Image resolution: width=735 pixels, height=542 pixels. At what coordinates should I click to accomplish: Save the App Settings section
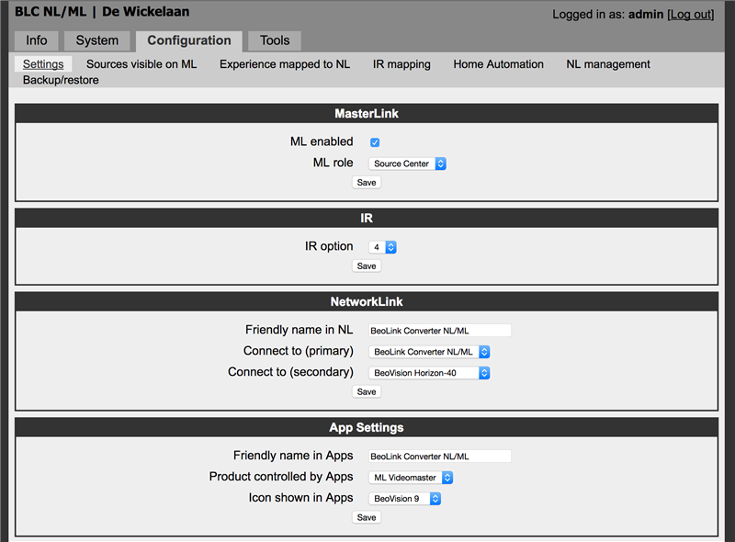[x=367, y=517]
